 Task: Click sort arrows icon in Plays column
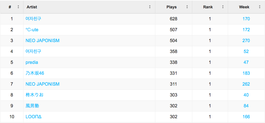pos(187,7)
